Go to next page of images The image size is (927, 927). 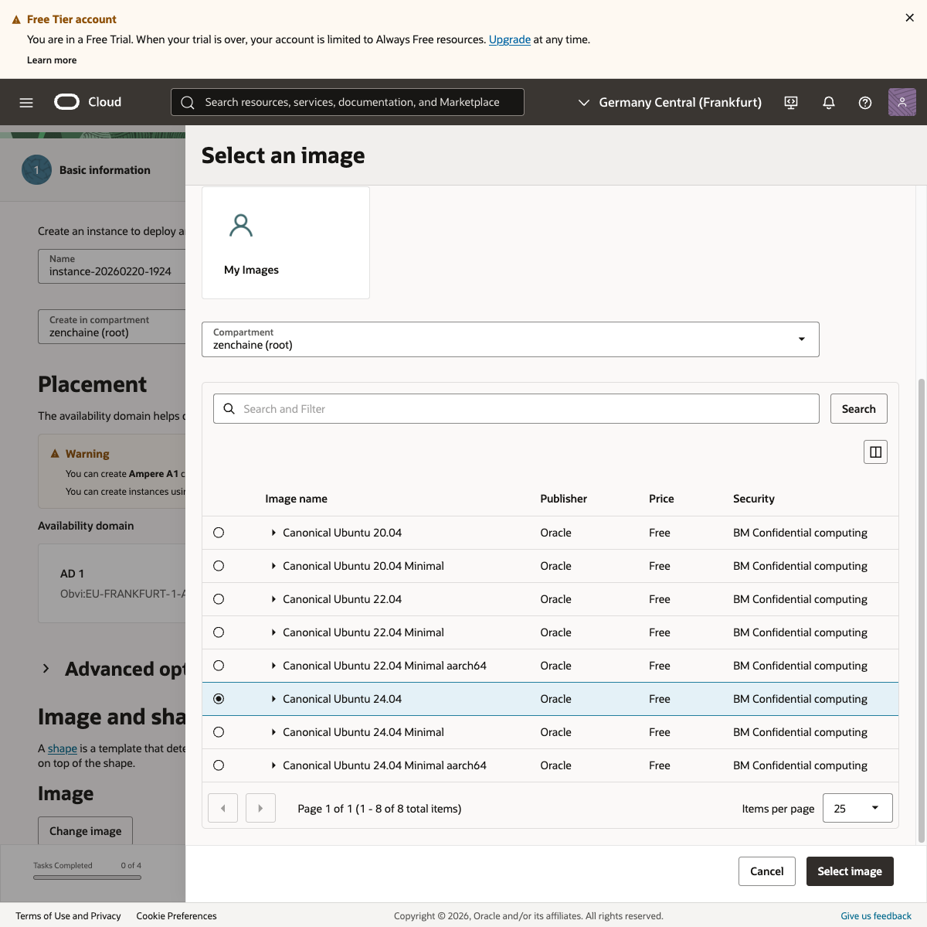pyautogui.click(x=260, y=808)
